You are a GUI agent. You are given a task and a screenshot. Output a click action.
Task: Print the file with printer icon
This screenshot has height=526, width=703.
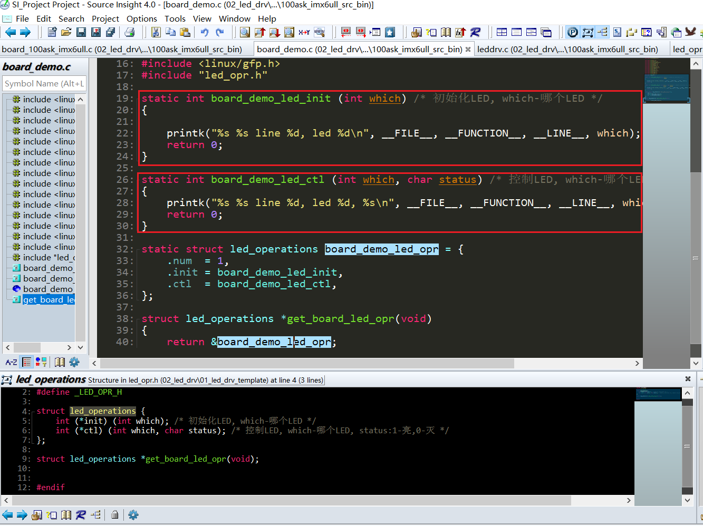click(129, 32)
